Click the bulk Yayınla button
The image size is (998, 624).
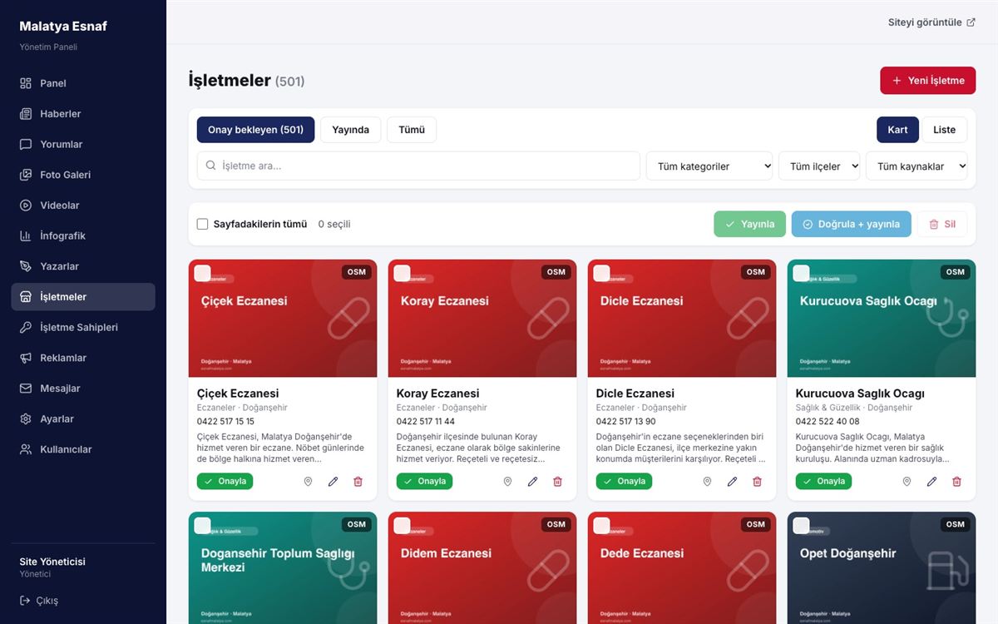coord(749,224)
